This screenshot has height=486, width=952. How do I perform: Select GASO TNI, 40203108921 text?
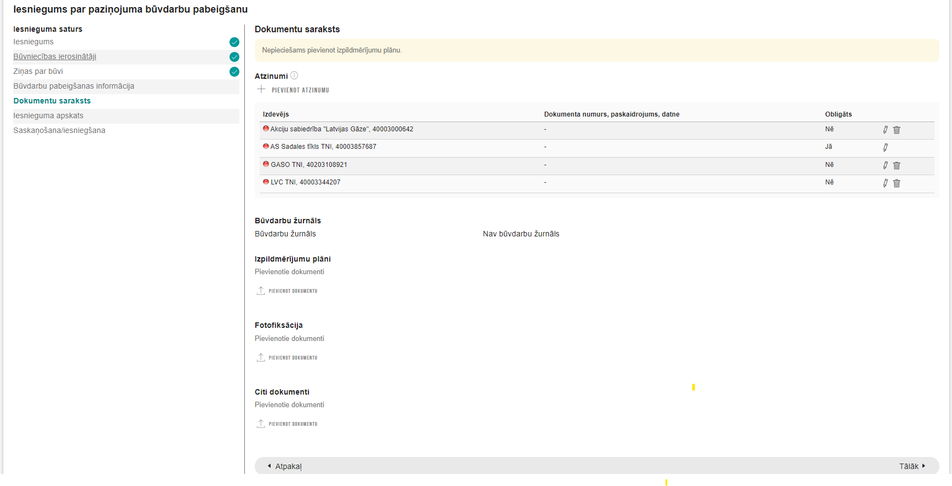[x=309, y=165]
